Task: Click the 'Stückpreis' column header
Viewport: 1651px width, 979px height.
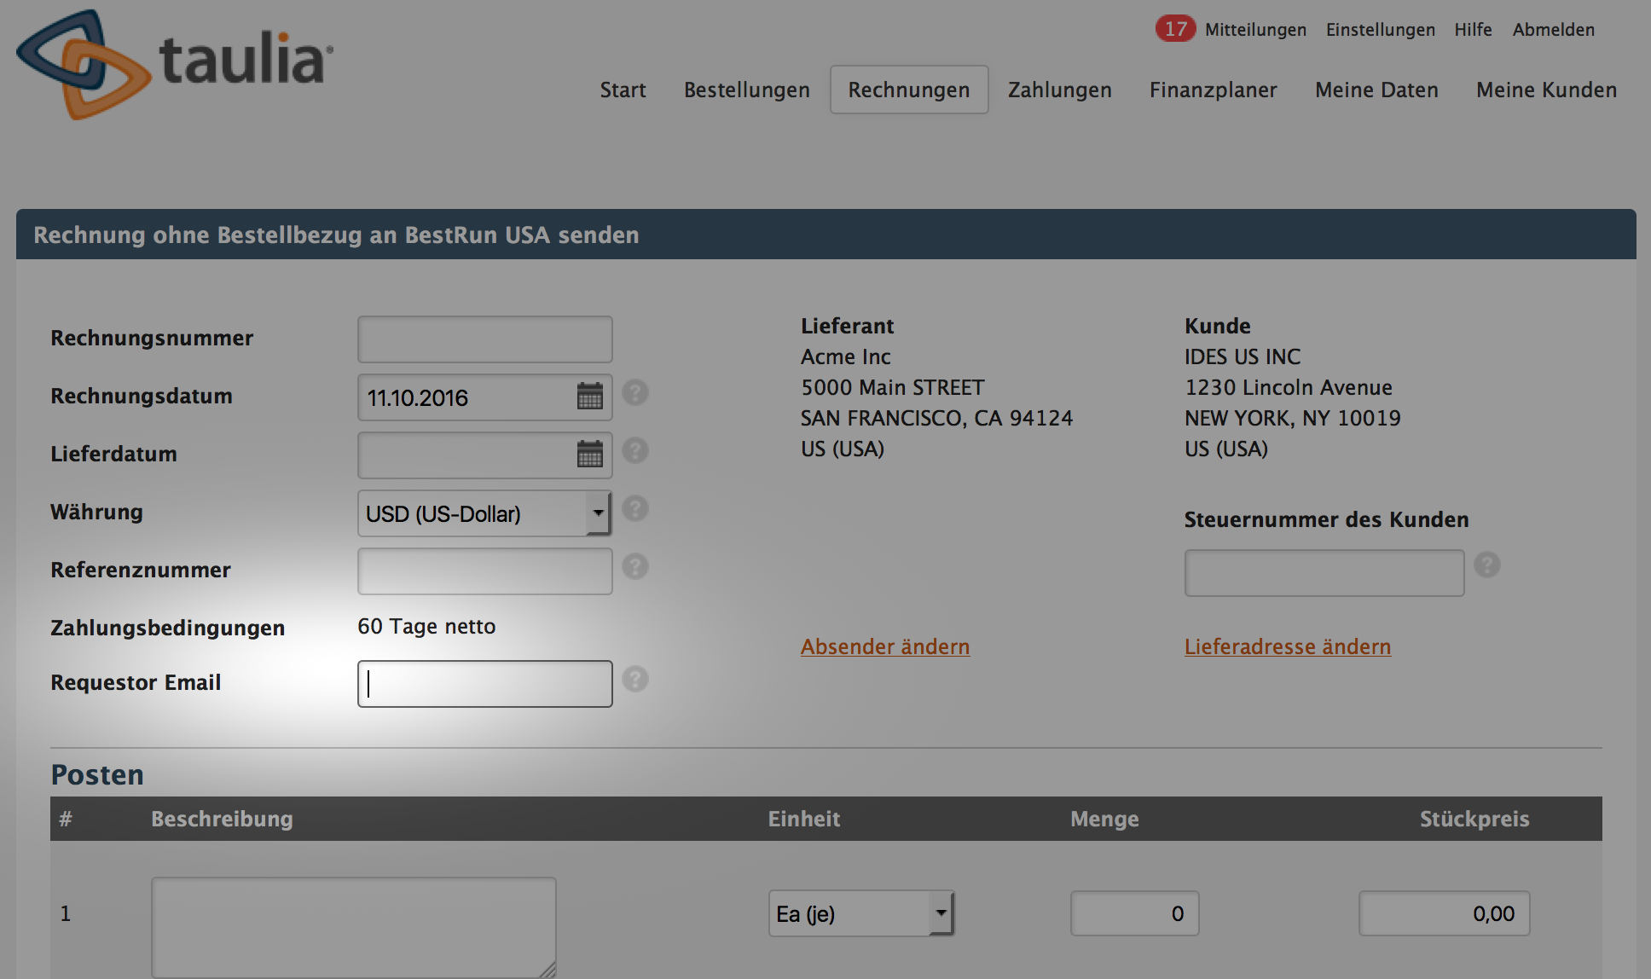Action: (x=1474, y=819)
